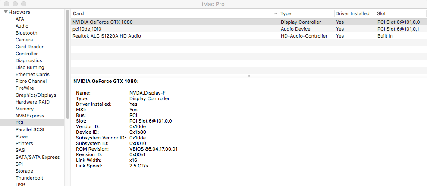
Task: Open Memory in the sidebar
Action: [25, 109]
